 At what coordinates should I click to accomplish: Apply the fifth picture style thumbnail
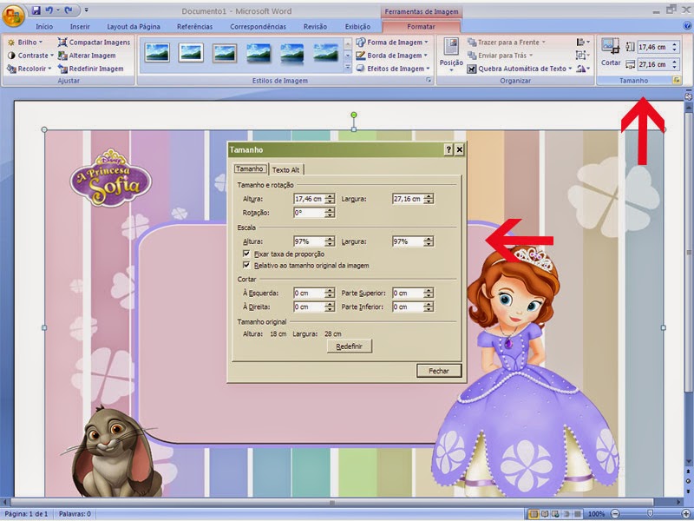click(x=292, y=52)
